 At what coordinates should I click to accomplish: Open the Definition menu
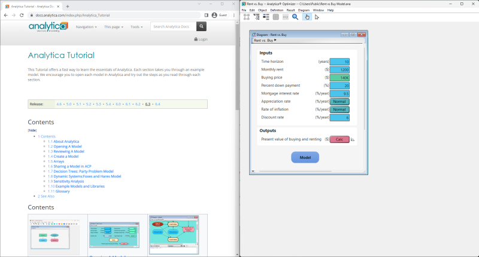[x=277, y=10]
